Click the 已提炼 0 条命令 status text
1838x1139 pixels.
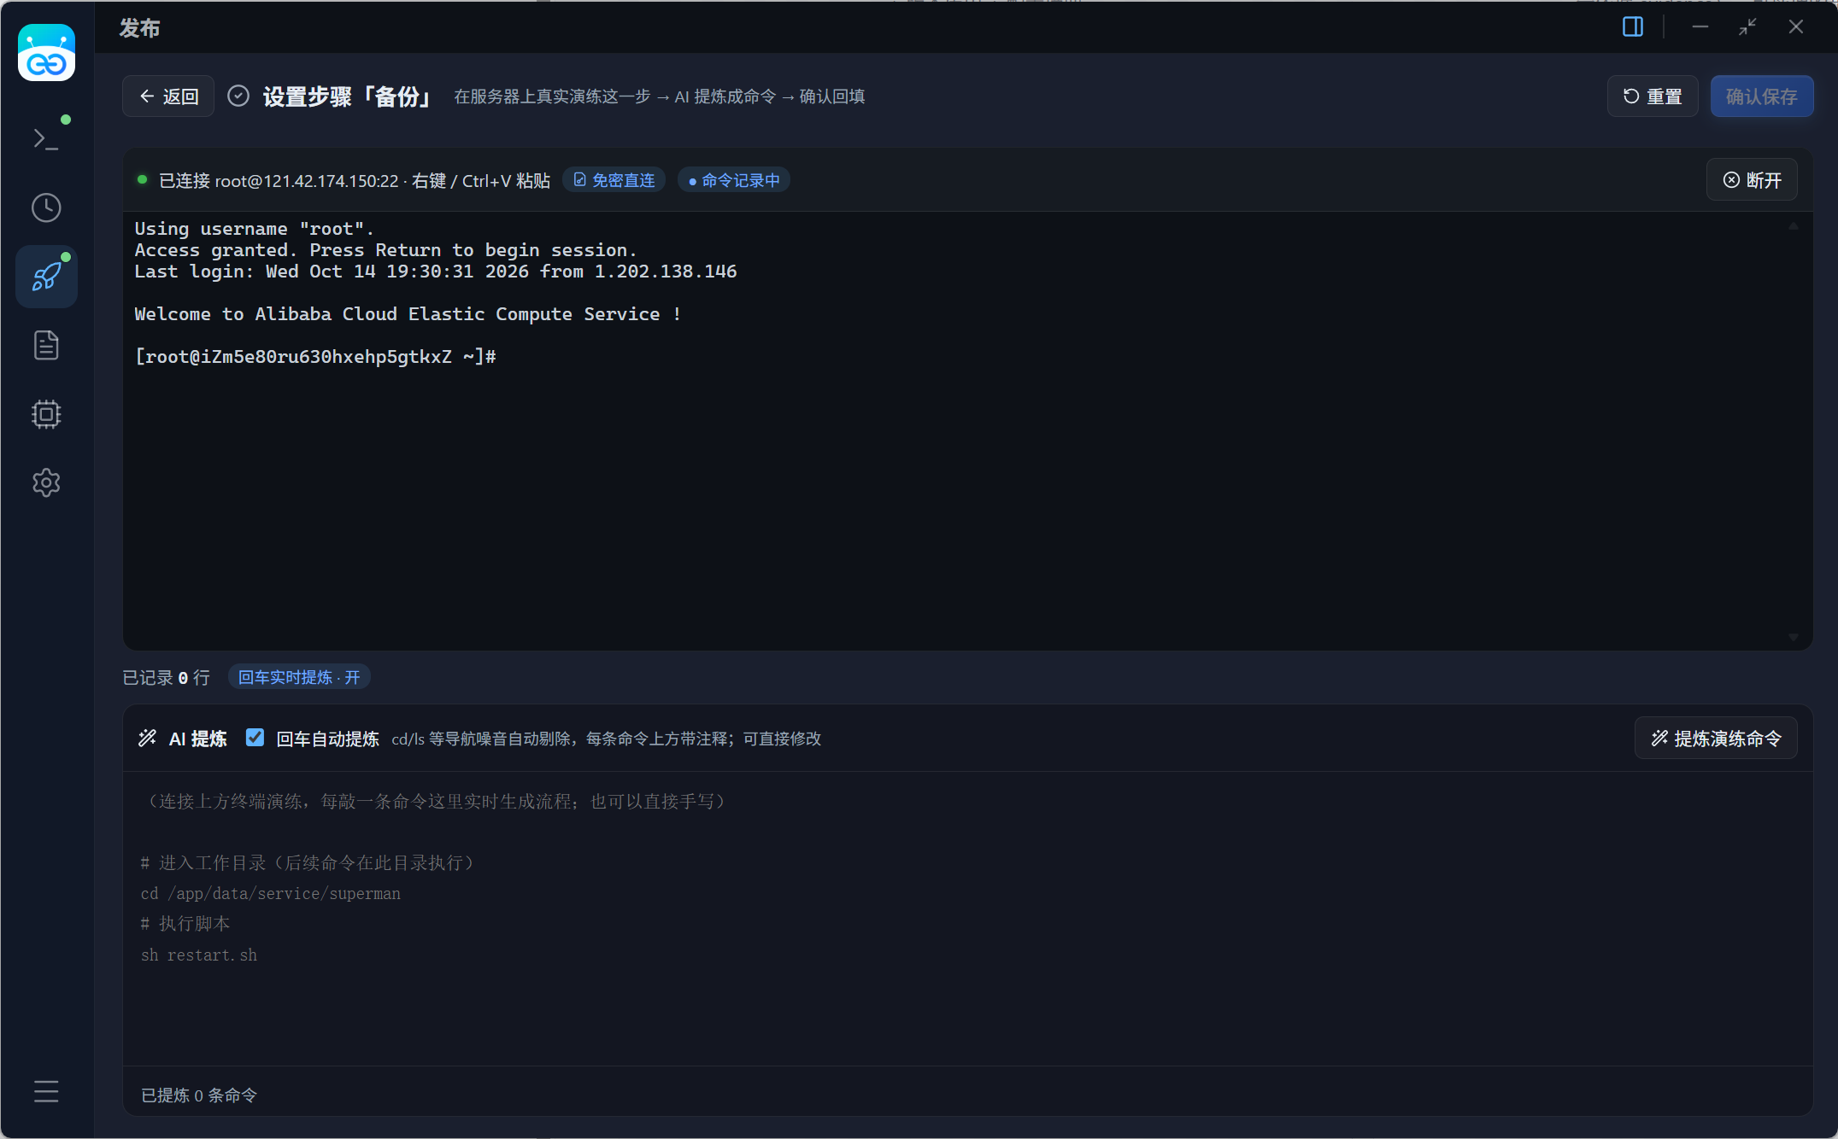coord(198,1095)
